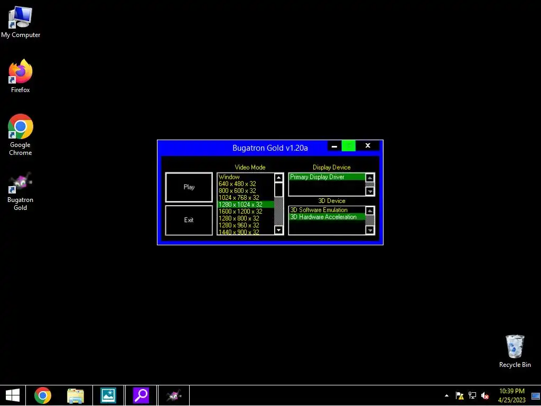Pick 1280 x 960 x 32 mode
This screenshot has width=541, height=406.
point(245,225)
